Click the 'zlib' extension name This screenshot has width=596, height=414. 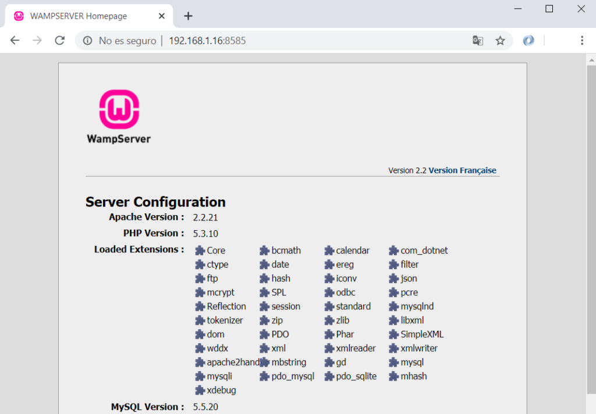click(342, 320)
